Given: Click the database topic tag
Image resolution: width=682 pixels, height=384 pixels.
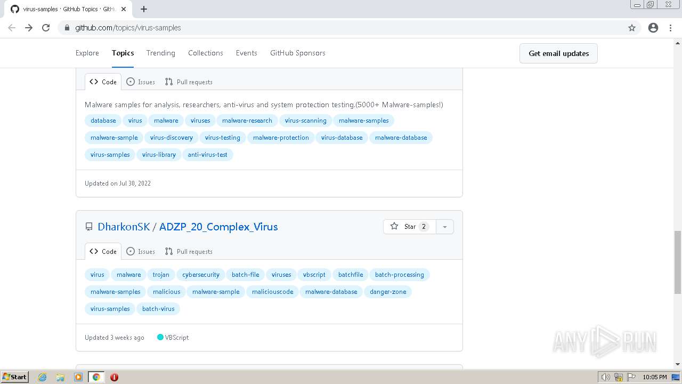Looking at the screenshot, I should [x=103, y=121].
